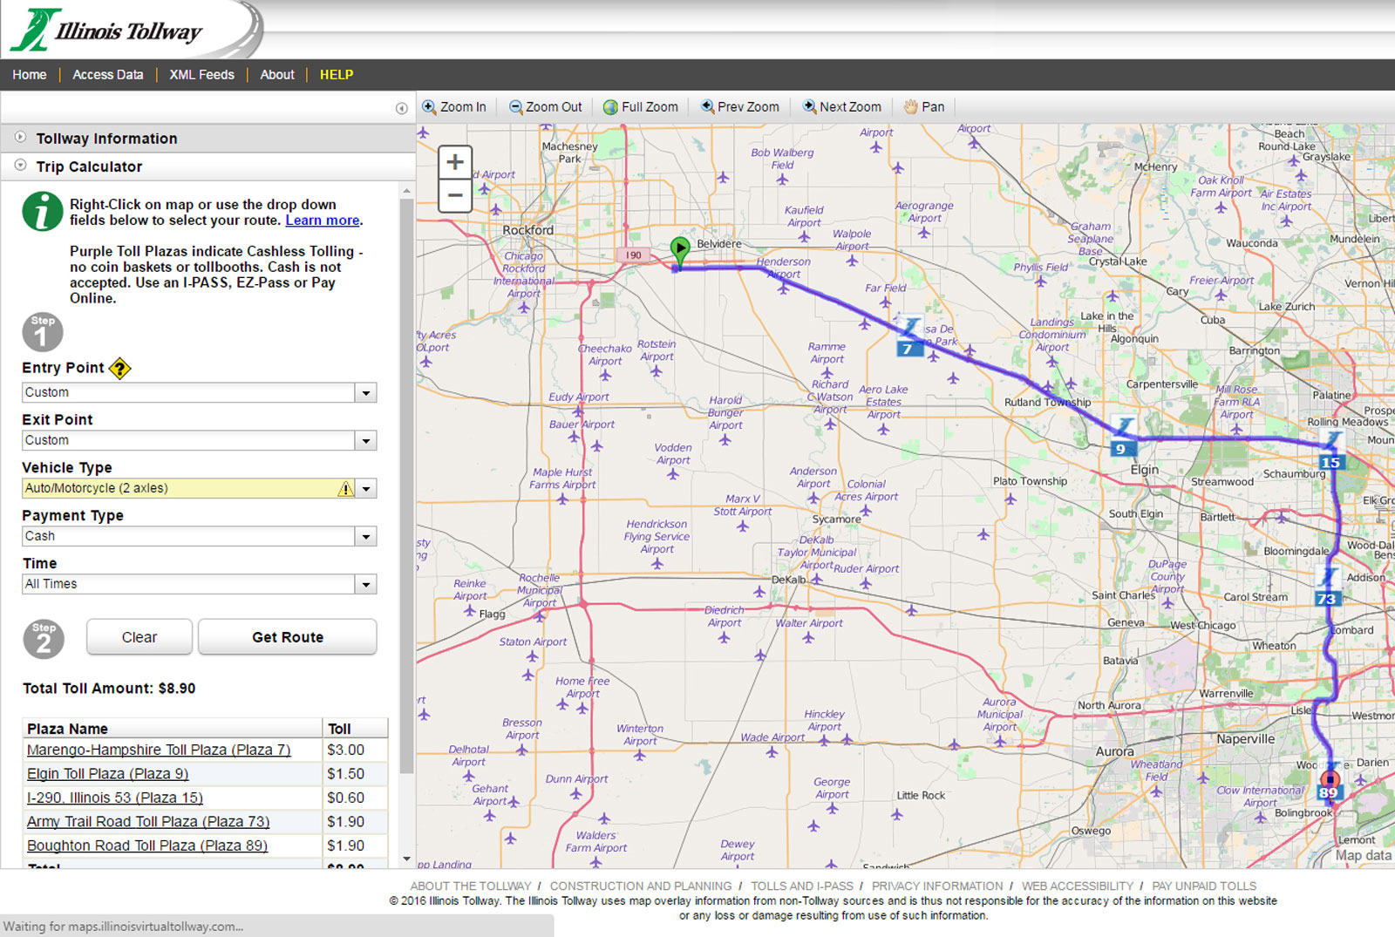Open the HELP menu item

point(337,75)
